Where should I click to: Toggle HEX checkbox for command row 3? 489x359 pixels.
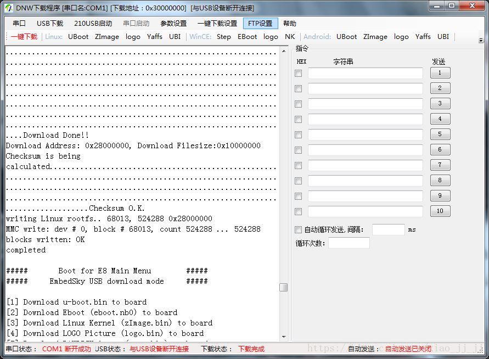pos(299,104)
